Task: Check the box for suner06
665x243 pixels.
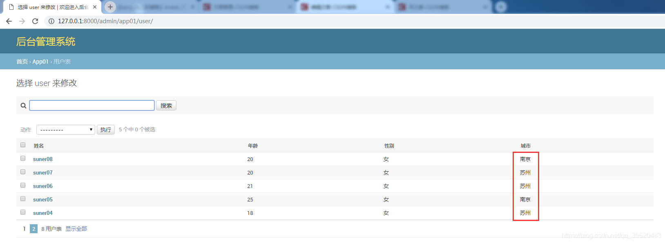Action: click(x=23, y=185)
